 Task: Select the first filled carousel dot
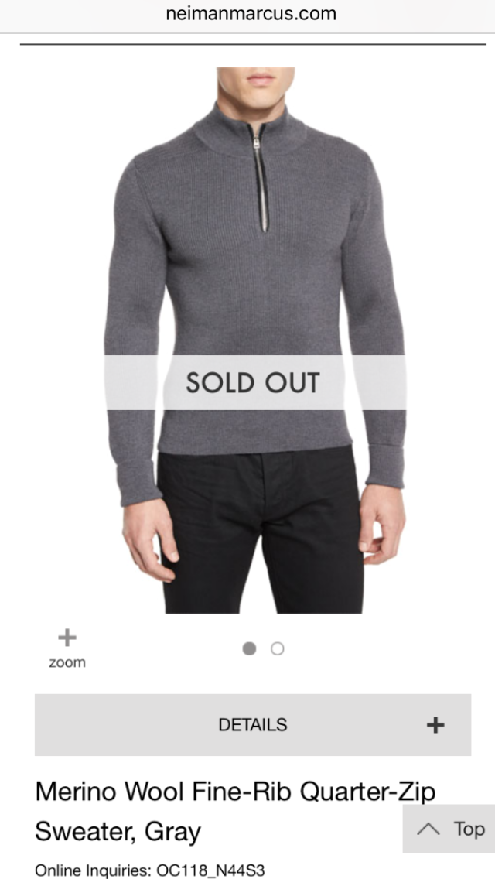(x=250, y=648)
